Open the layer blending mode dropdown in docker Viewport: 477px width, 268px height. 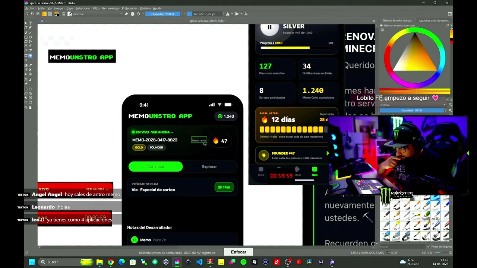[x=413, y=105]
